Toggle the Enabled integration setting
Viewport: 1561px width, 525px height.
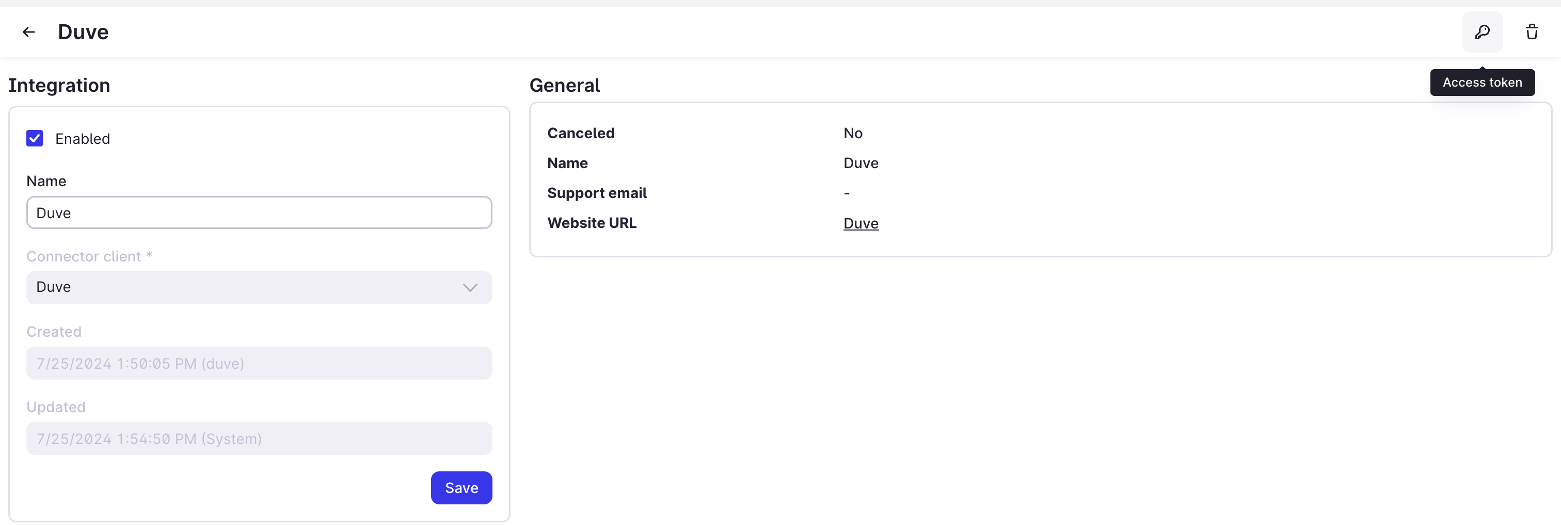[x=35, y=138]
